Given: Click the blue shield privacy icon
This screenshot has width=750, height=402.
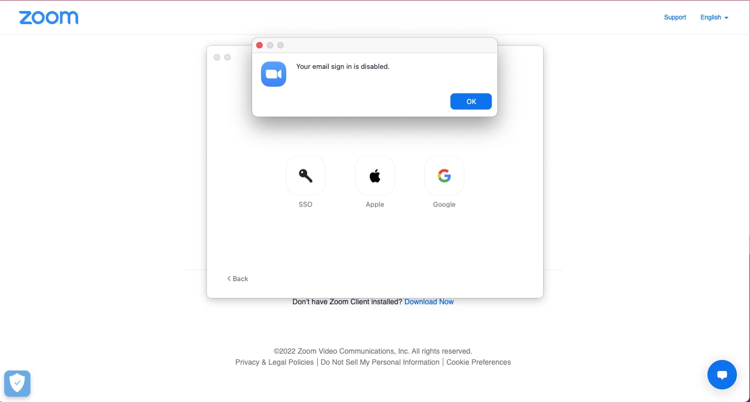Looking at the screenshot, I should coord(17,383).
